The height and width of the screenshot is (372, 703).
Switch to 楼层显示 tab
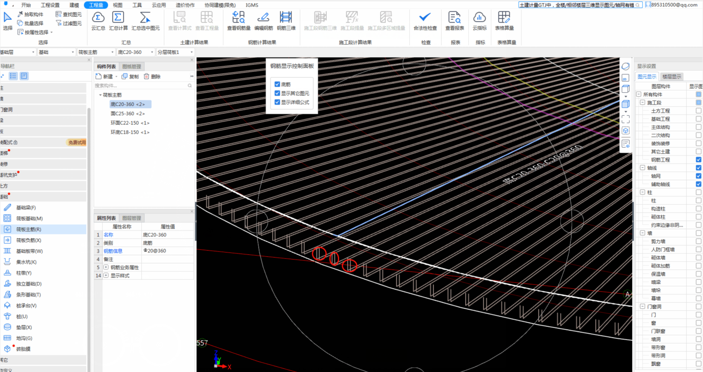point(672,76)
